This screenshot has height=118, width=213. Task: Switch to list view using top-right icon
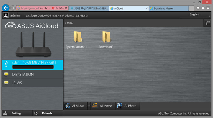[x=208, y=23]
